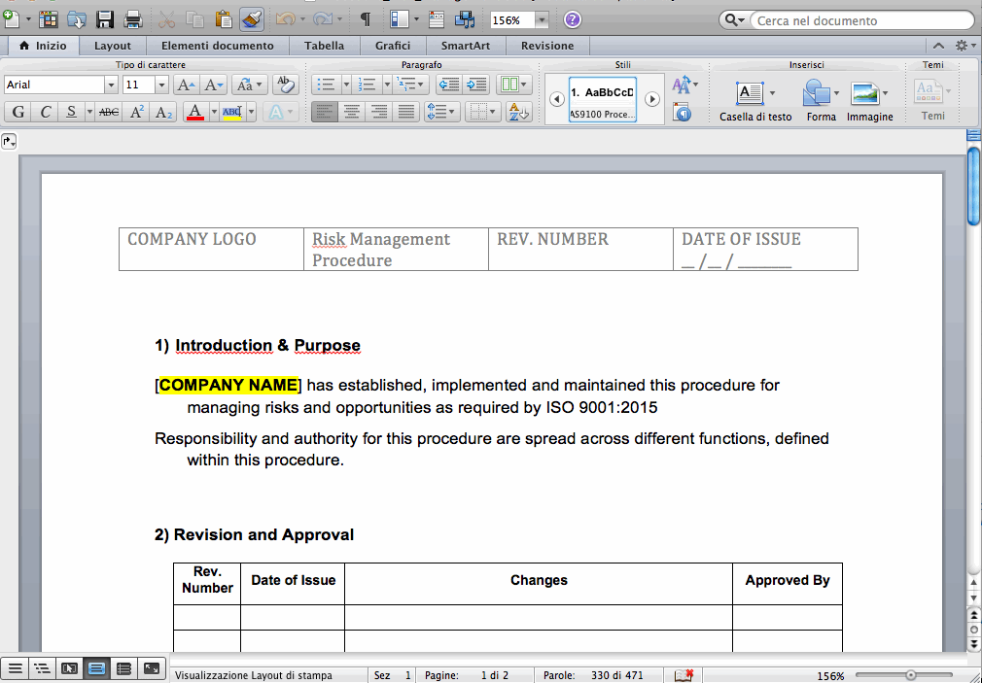Select the AS9100 Proce... style thumbnail
Viewport: 982px width, 683px height.
pyautogui.click(x=603, y=99)
